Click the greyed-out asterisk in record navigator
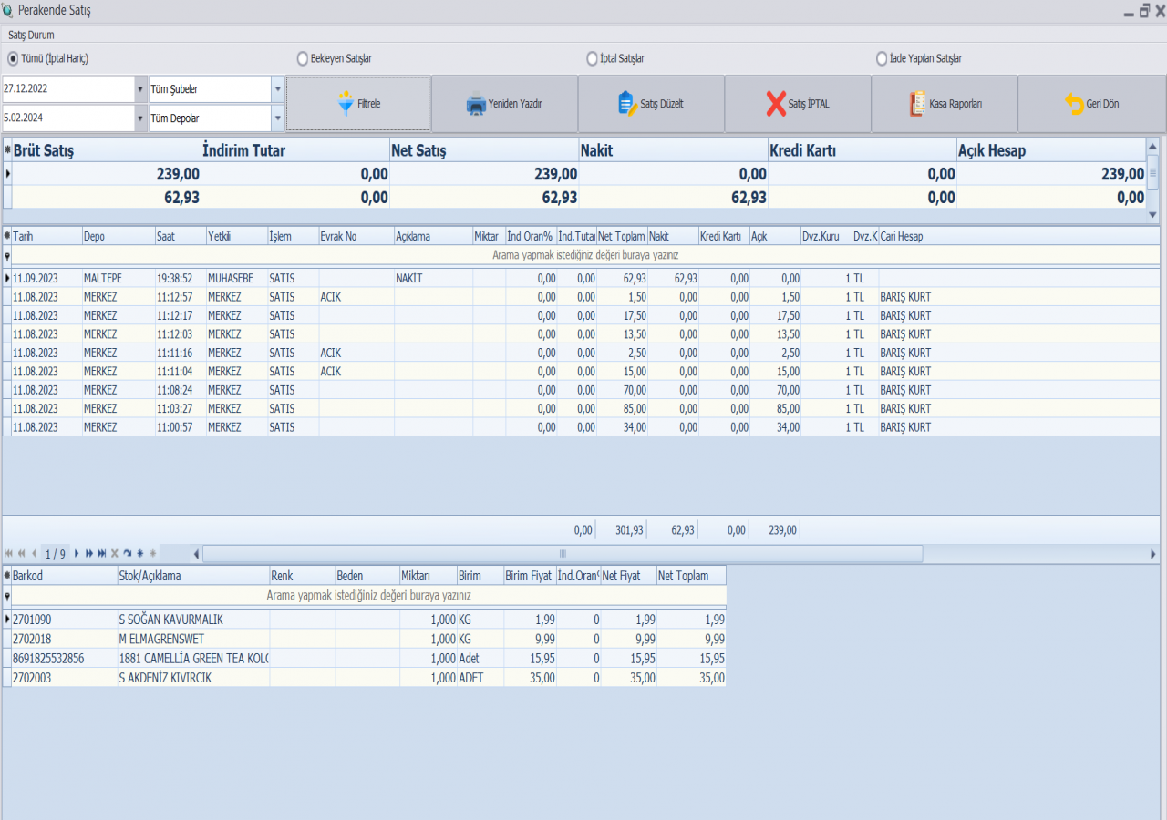Viewport: 1167px width, 820px height. 153,553
